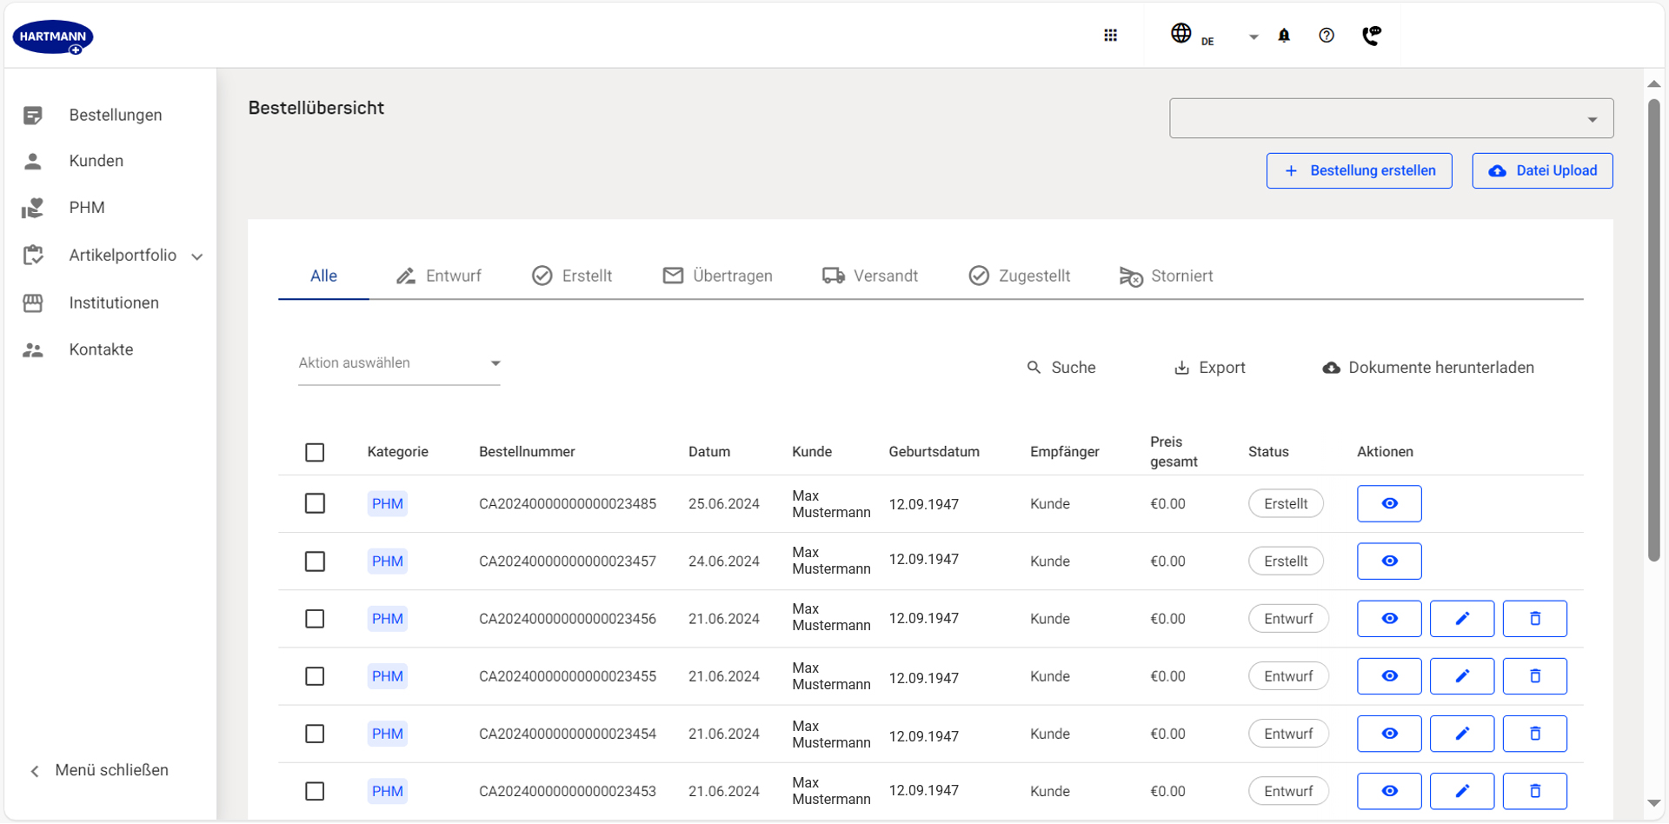
Task: Edit order CA20240000000000023453 with pencil icon
Action: [x=1461, y=791]
